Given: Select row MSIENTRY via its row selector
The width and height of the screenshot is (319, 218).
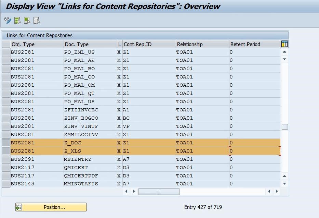Looking at the screenshot, I should point(6,159).
